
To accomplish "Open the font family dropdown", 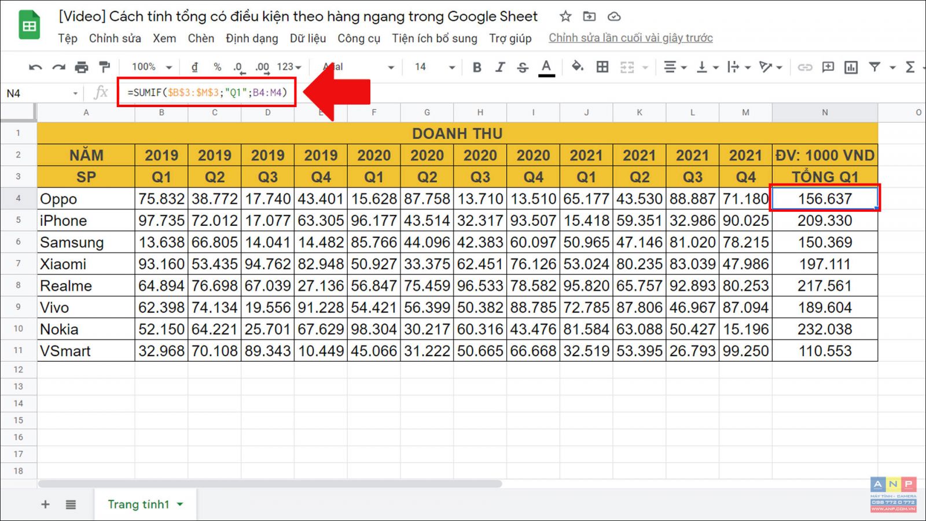I will tap(358, 67).
